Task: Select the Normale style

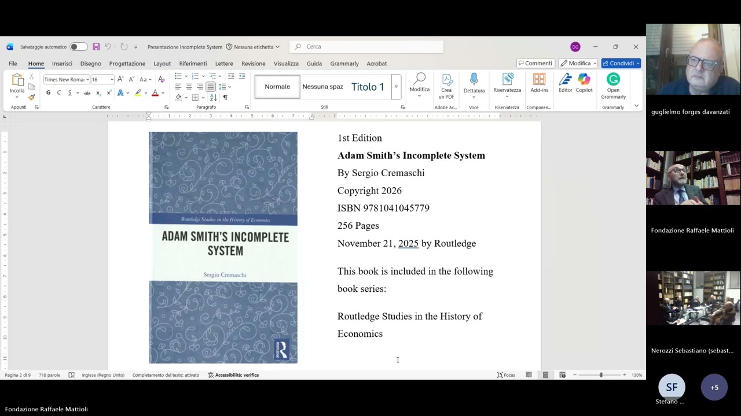Action: 277,87
